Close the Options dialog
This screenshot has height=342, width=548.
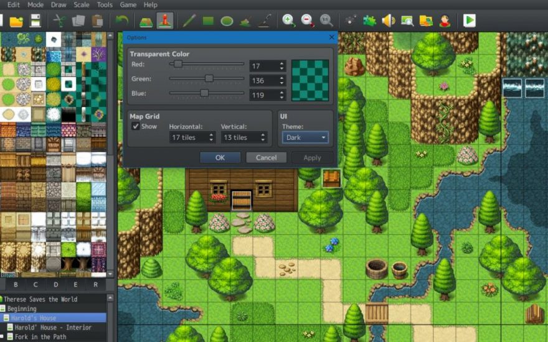(331, 37)
